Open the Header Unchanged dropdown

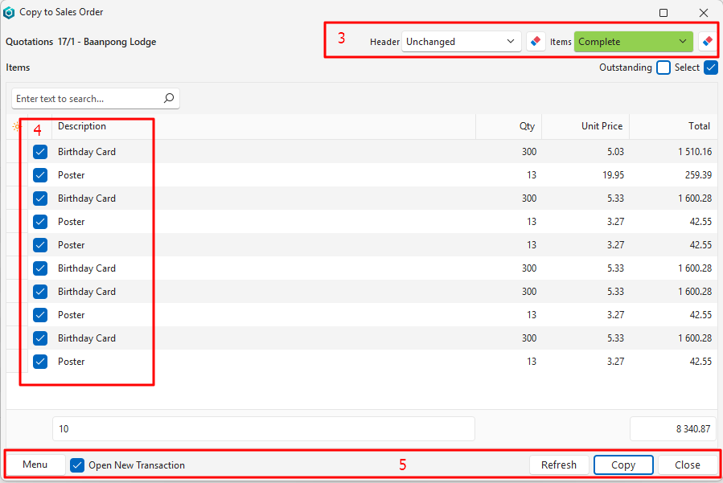click(x=462, y=41)
